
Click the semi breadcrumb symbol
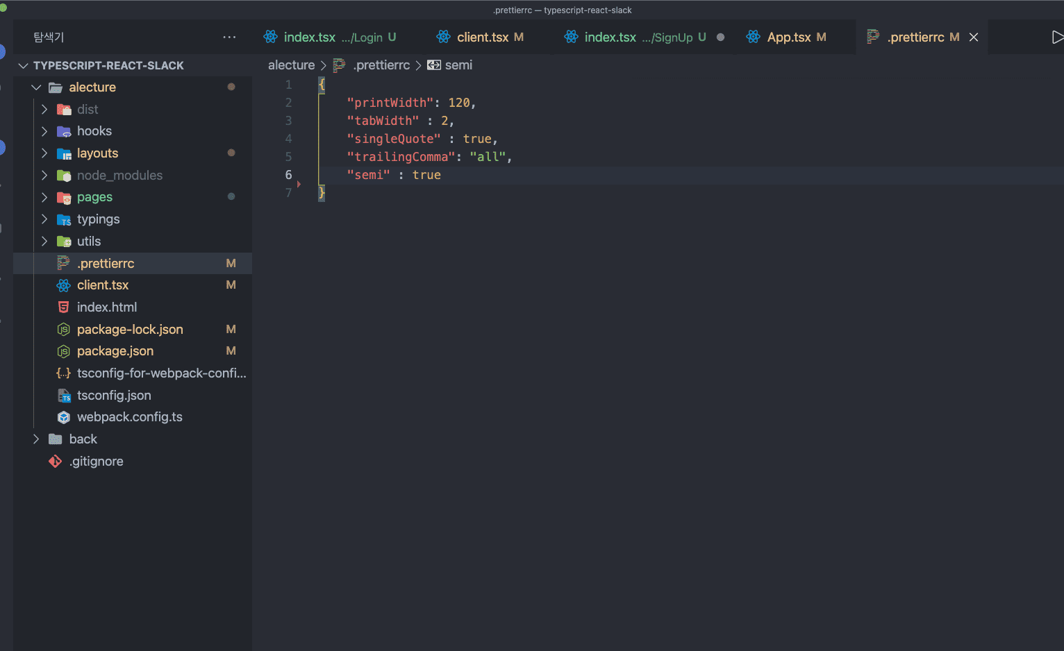coord(458,65)
